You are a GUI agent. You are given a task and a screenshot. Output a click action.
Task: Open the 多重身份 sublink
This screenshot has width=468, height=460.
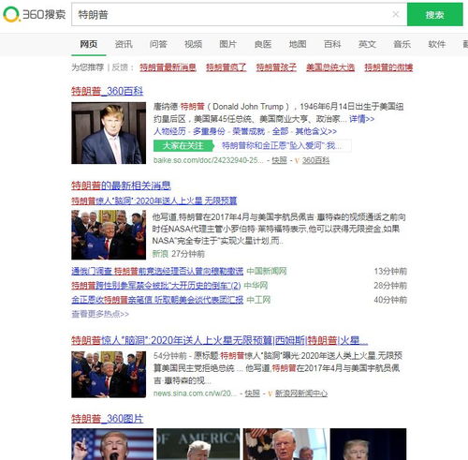pos(209,131)
